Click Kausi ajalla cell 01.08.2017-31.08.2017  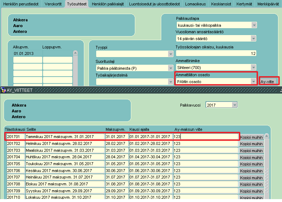click(151, 184)
